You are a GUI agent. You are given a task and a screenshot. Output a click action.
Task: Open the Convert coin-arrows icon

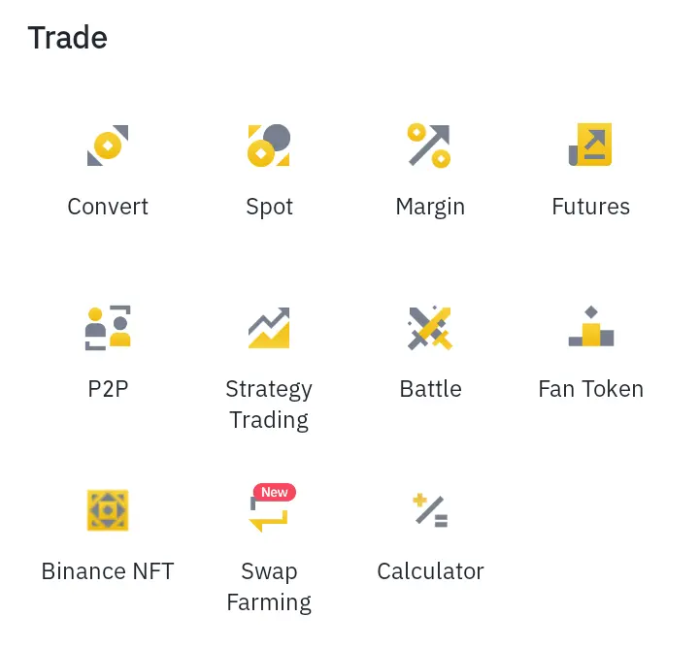[x=108, y=146]
